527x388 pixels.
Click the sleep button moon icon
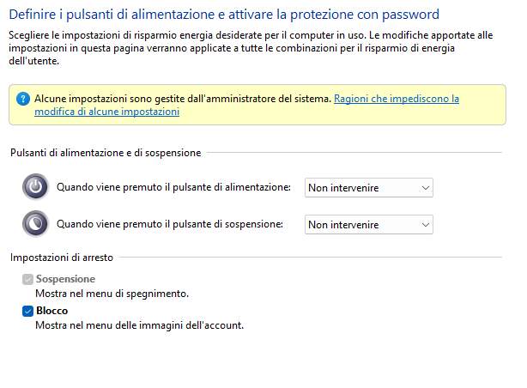tap(35, 224)
